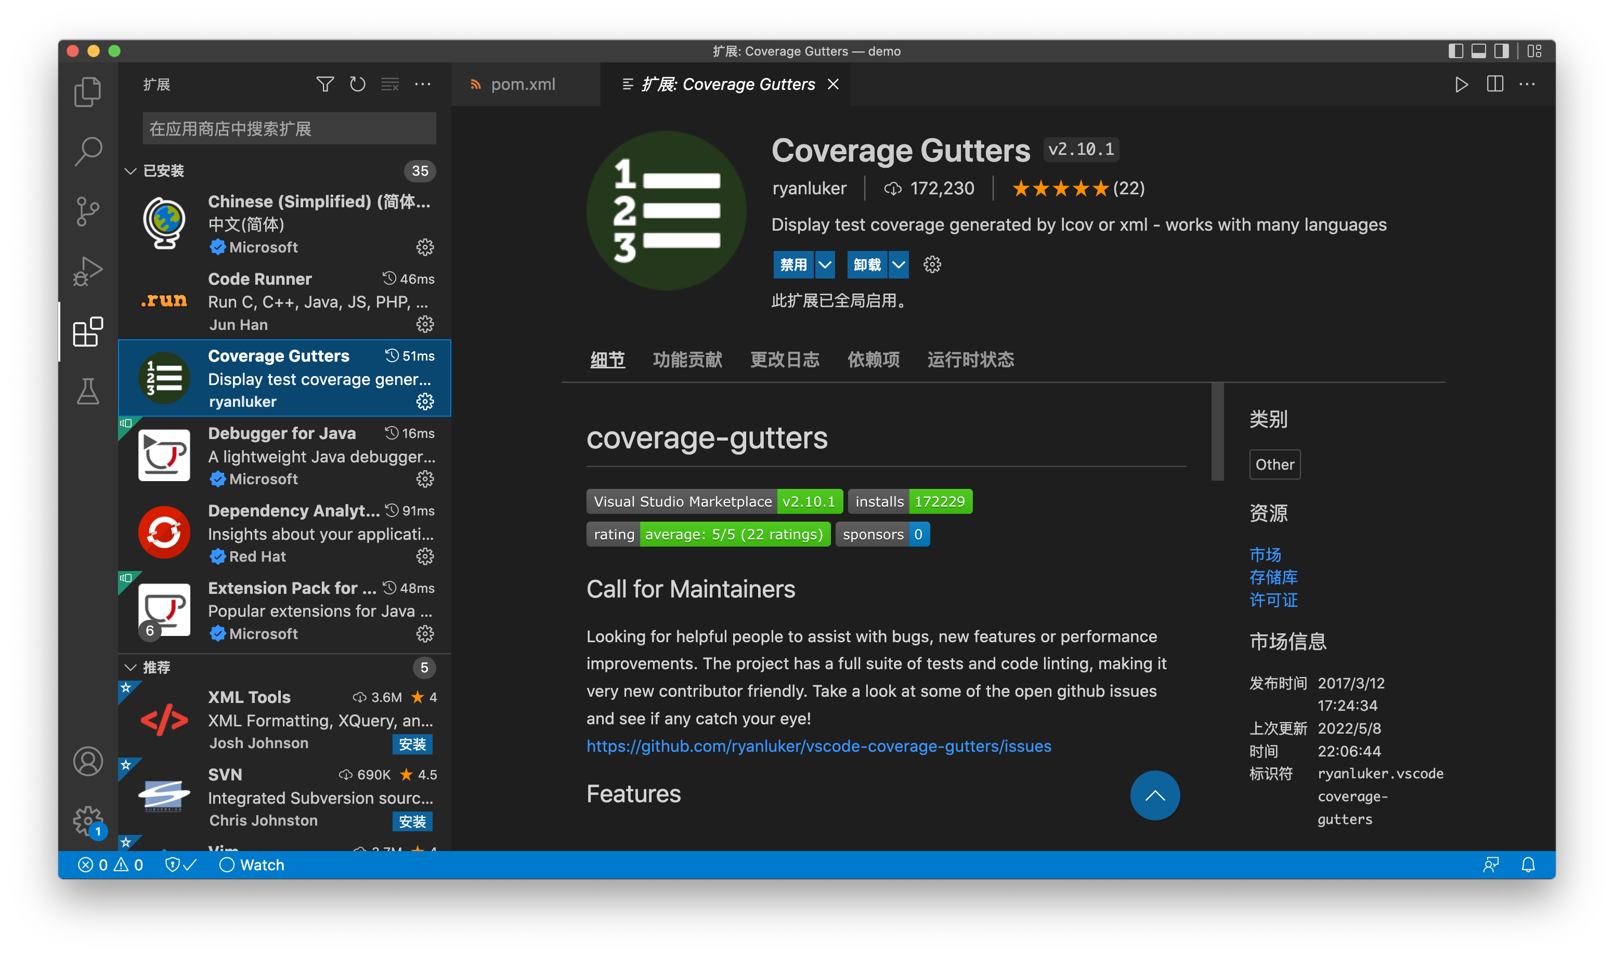Viewport: 1614px width, 956px height.
Task: Open the Search view in activity bar
Action: [88, 151]
